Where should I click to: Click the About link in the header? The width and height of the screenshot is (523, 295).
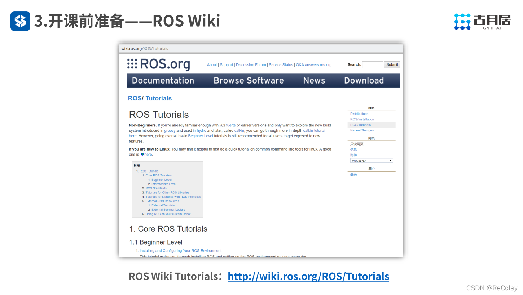212,65
